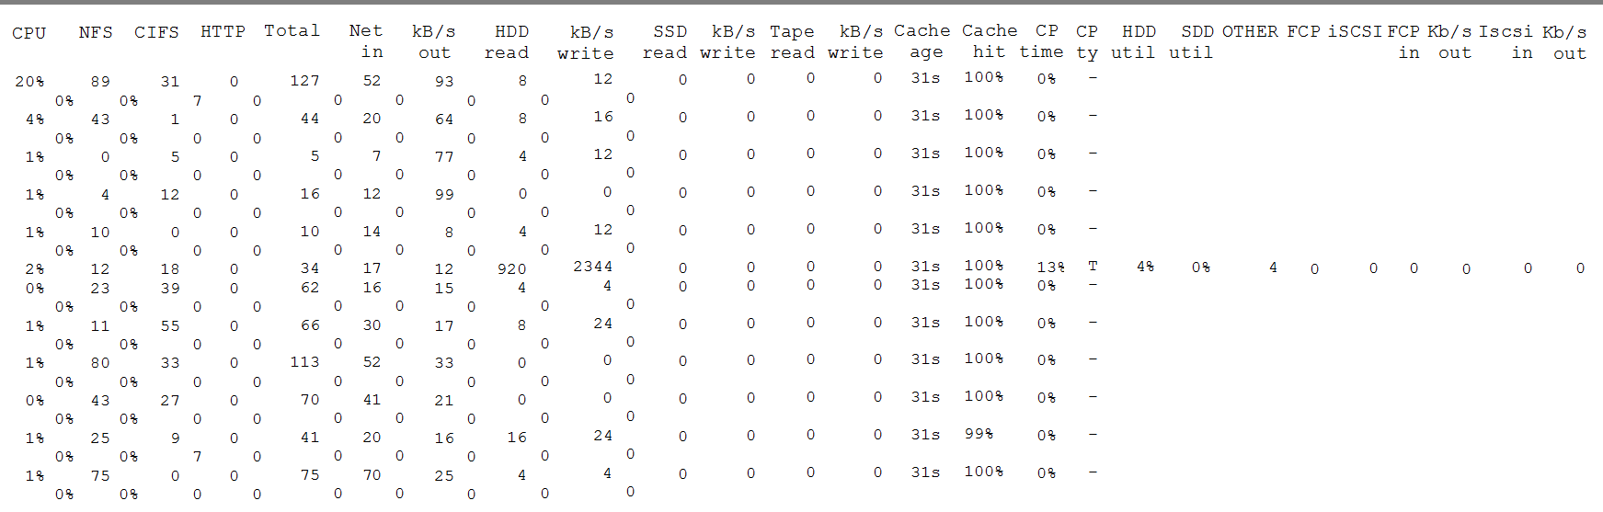
Task: Click the CPU column header
Action: tap(29, 32)
